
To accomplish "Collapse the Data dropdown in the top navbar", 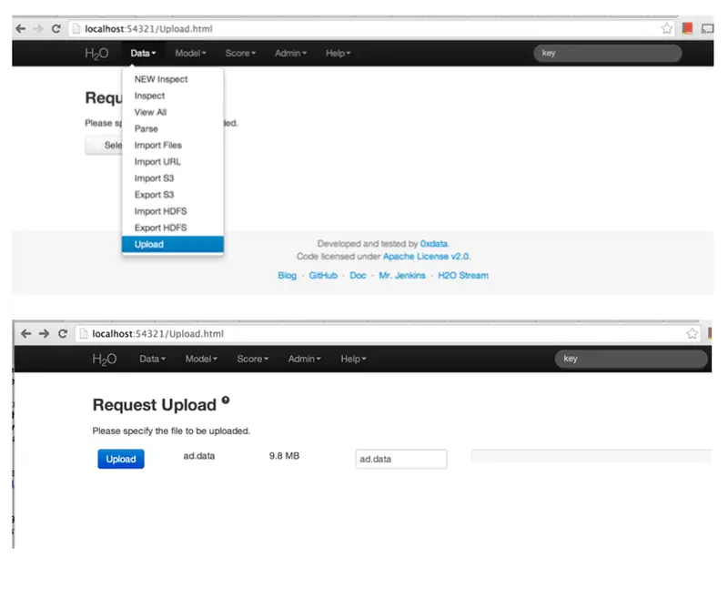I will [143, 54].
